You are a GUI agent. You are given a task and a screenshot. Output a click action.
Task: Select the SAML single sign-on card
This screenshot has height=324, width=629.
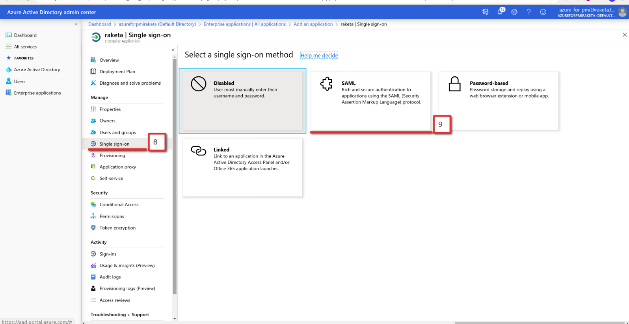[x=370, y=101]
